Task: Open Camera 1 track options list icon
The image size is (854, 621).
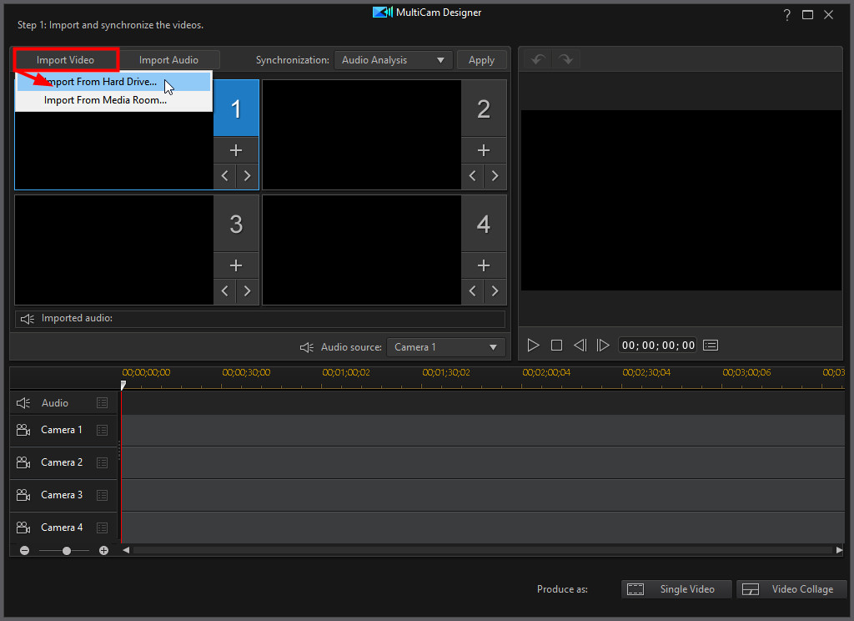Action: point(102,430)
